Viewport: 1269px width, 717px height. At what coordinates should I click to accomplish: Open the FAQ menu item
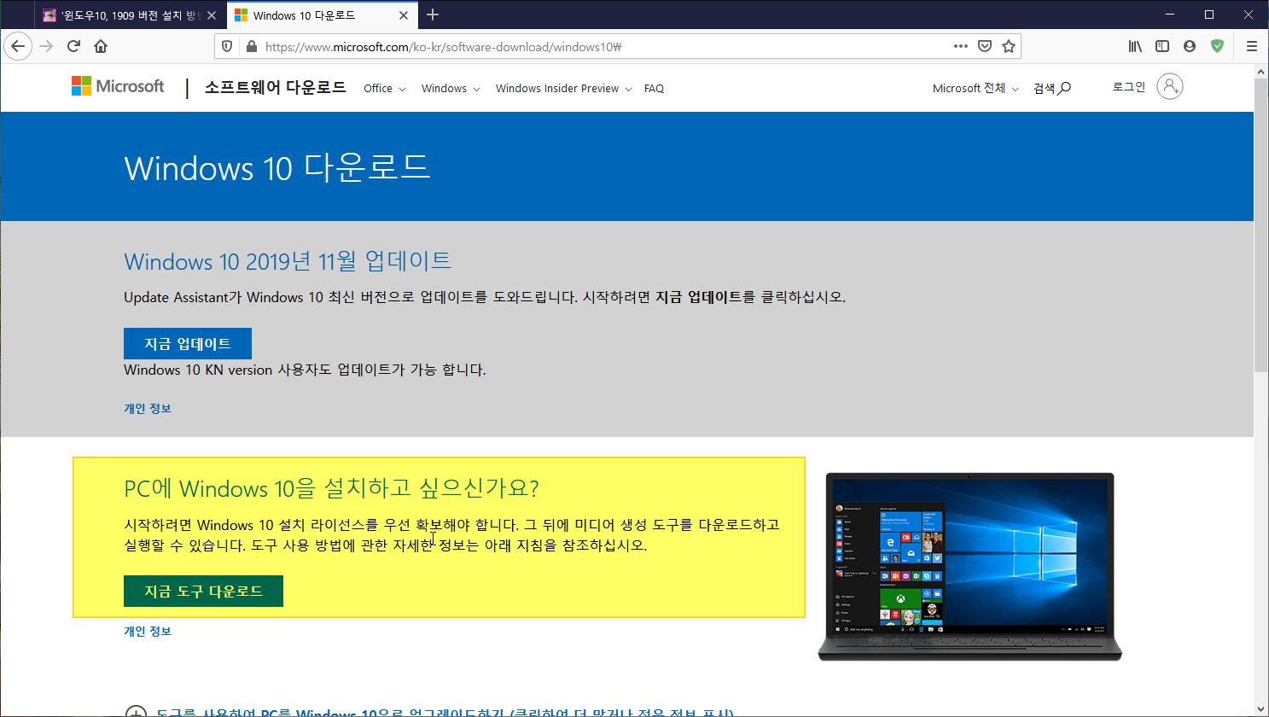pos(654,89)
